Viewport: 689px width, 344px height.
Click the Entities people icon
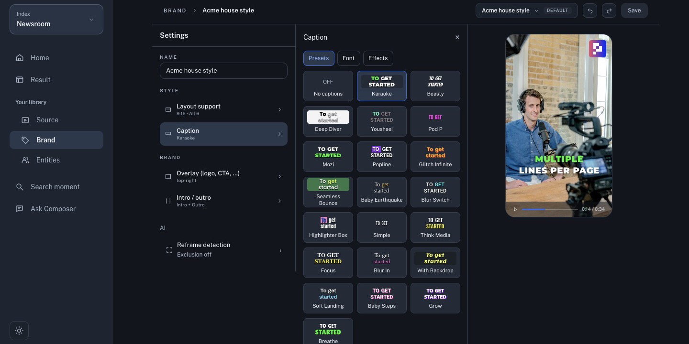[25, 160]
